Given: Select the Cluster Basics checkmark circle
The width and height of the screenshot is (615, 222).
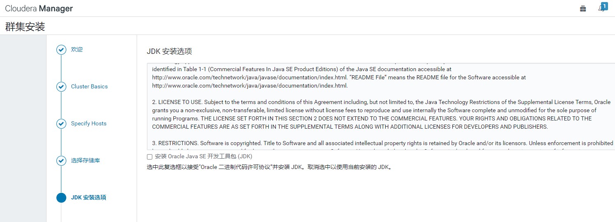Looking at the screenshot, I should 61,87.
